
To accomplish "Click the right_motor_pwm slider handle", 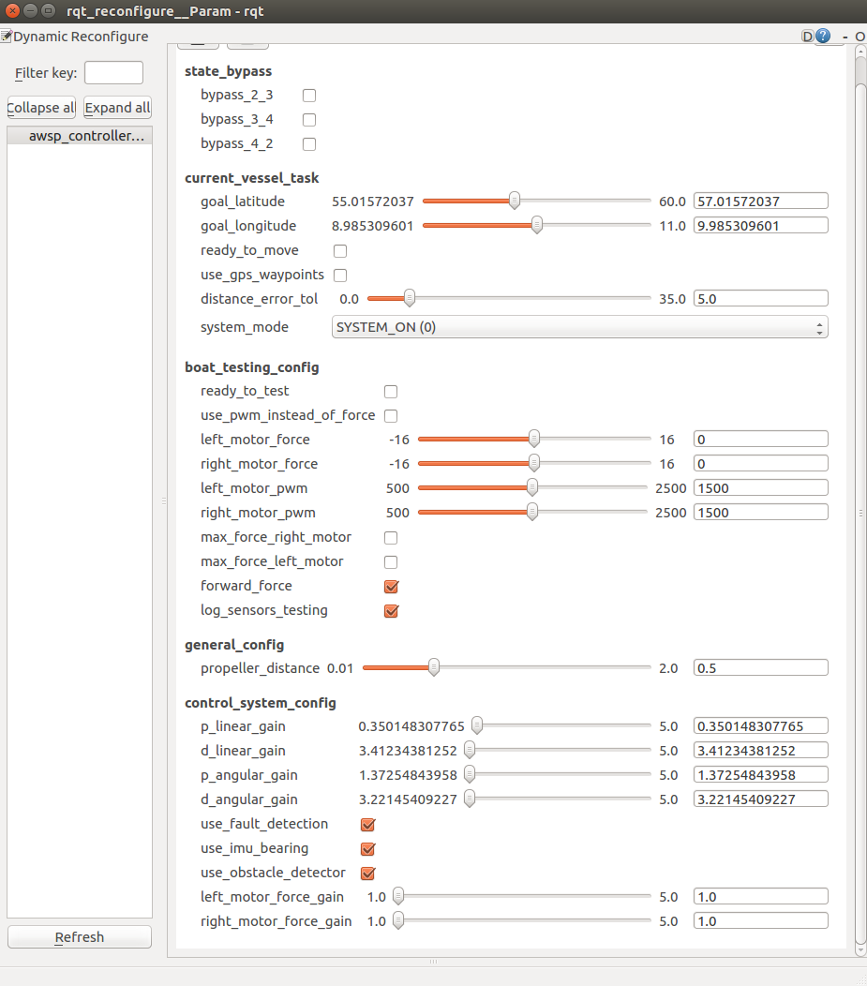I will (531, 512).
